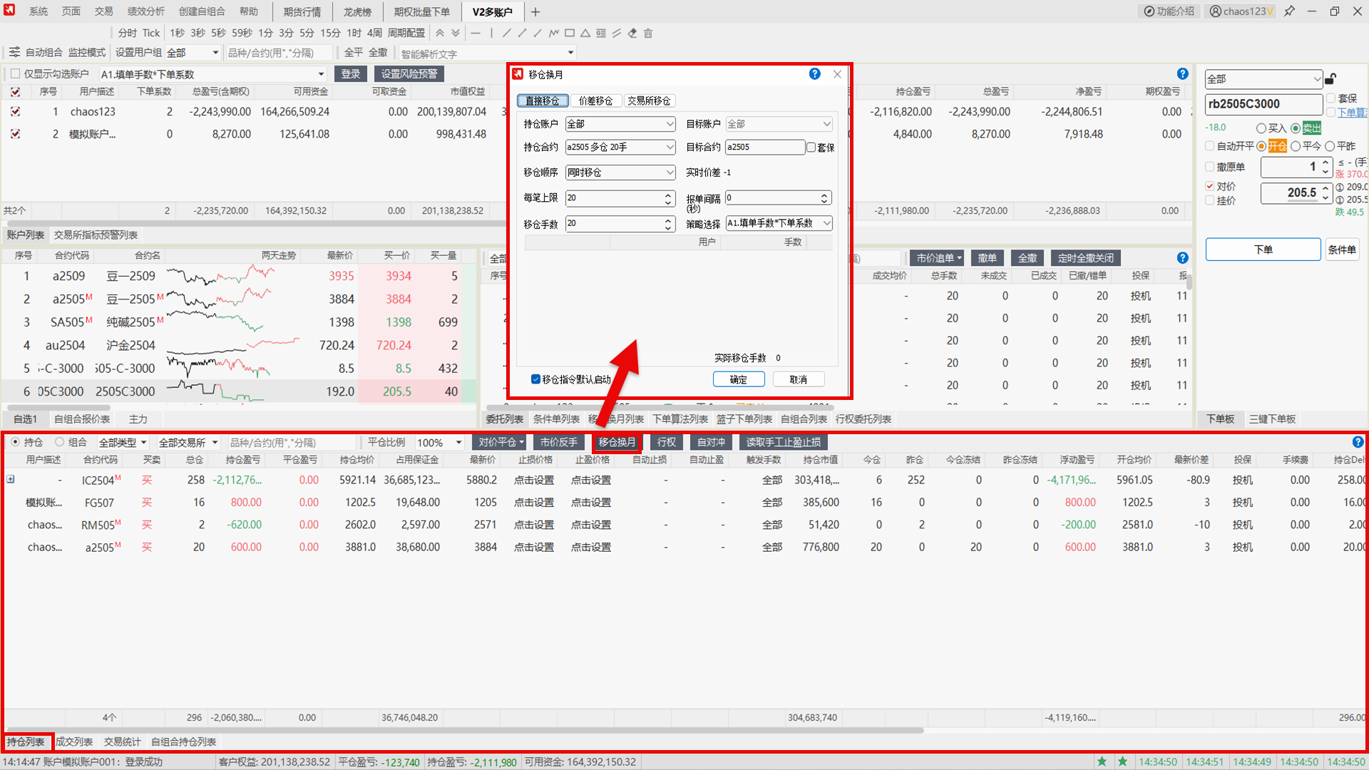Click the 确定 button
The image size is (1369, 770).
click(x=738, y=379)
